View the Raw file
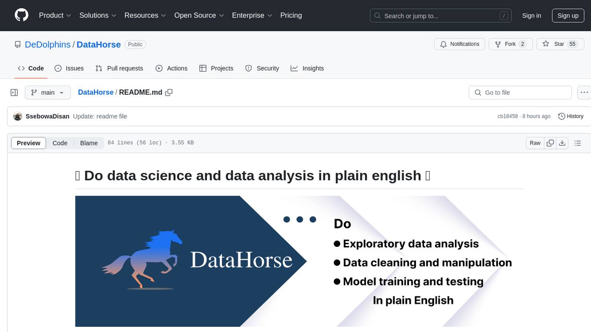This screenshot has height=332, width=591. tap(535, 143)
